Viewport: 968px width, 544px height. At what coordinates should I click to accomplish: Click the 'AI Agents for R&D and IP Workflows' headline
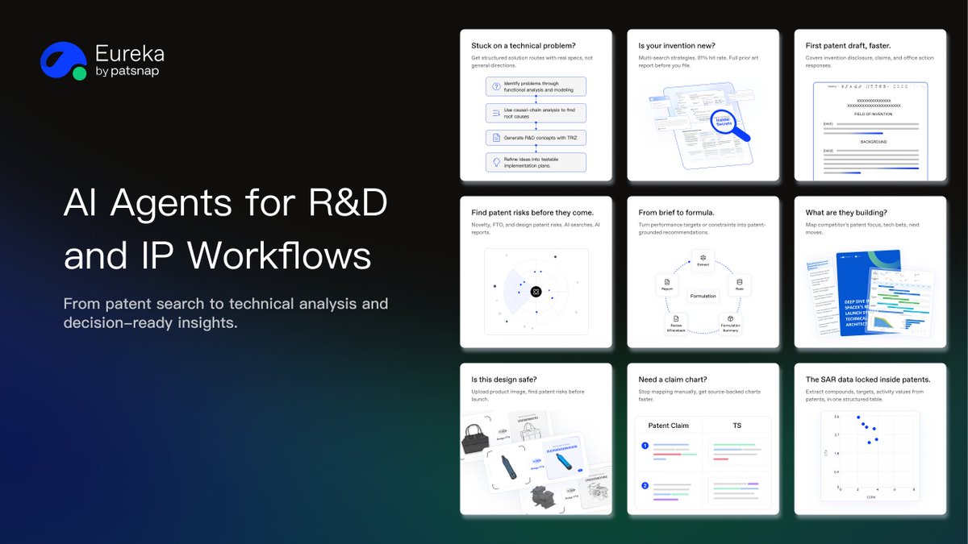click(226, 230)
